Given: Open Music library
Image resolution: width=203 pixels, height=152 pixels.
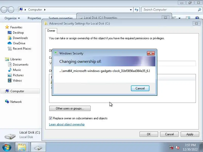Looking at the screenshot, I should point(17,70).
